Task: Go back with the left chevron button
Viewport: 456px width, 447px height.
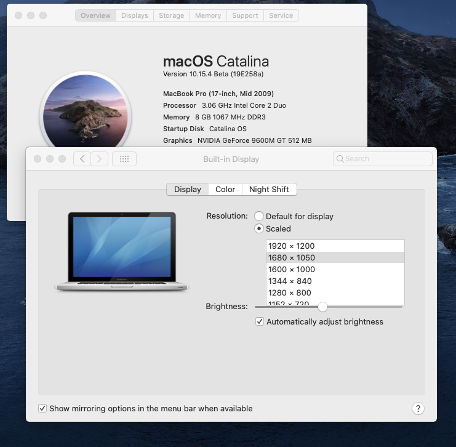Action: [x=82, y=159]
